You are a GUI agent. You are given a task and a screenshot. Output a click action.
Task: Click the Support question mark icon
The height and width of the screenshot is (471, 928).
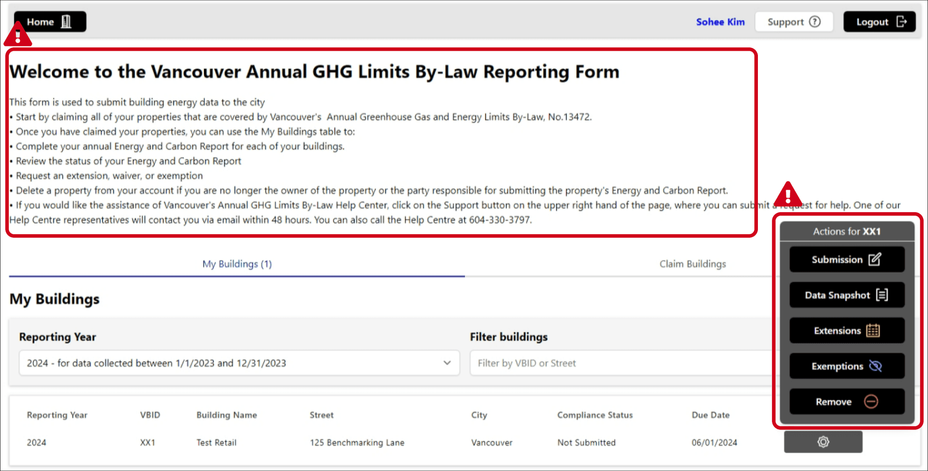pyautogui.click(x=815, y=22)
